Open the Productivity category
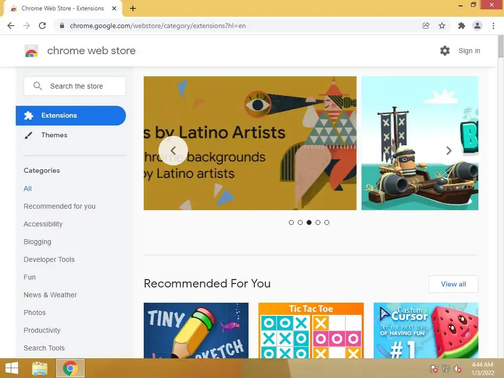This screenshot has width=504, height=378. pyautogui.click(x=42, y=330)
